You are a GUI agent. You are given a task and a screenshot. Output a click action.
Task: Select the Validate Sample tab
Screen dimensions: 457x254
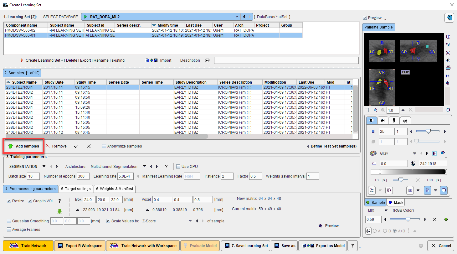[x=379, y=27]
